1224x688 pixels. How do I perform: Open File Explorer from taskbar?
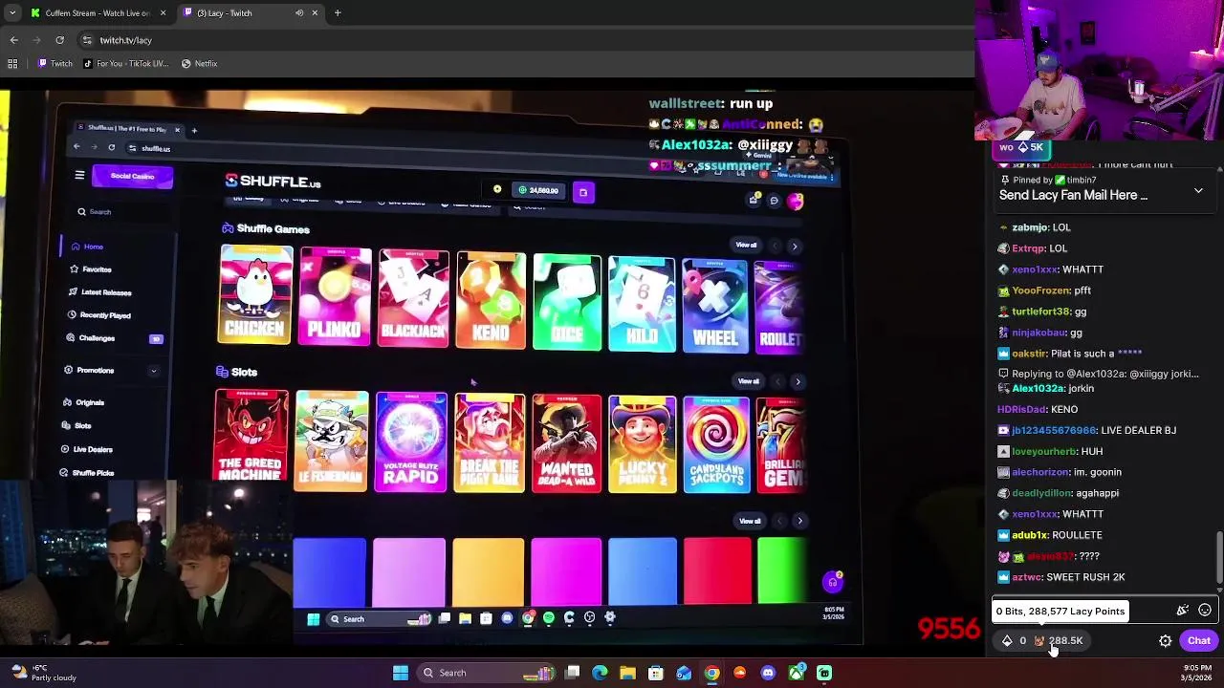pos(627,673)
